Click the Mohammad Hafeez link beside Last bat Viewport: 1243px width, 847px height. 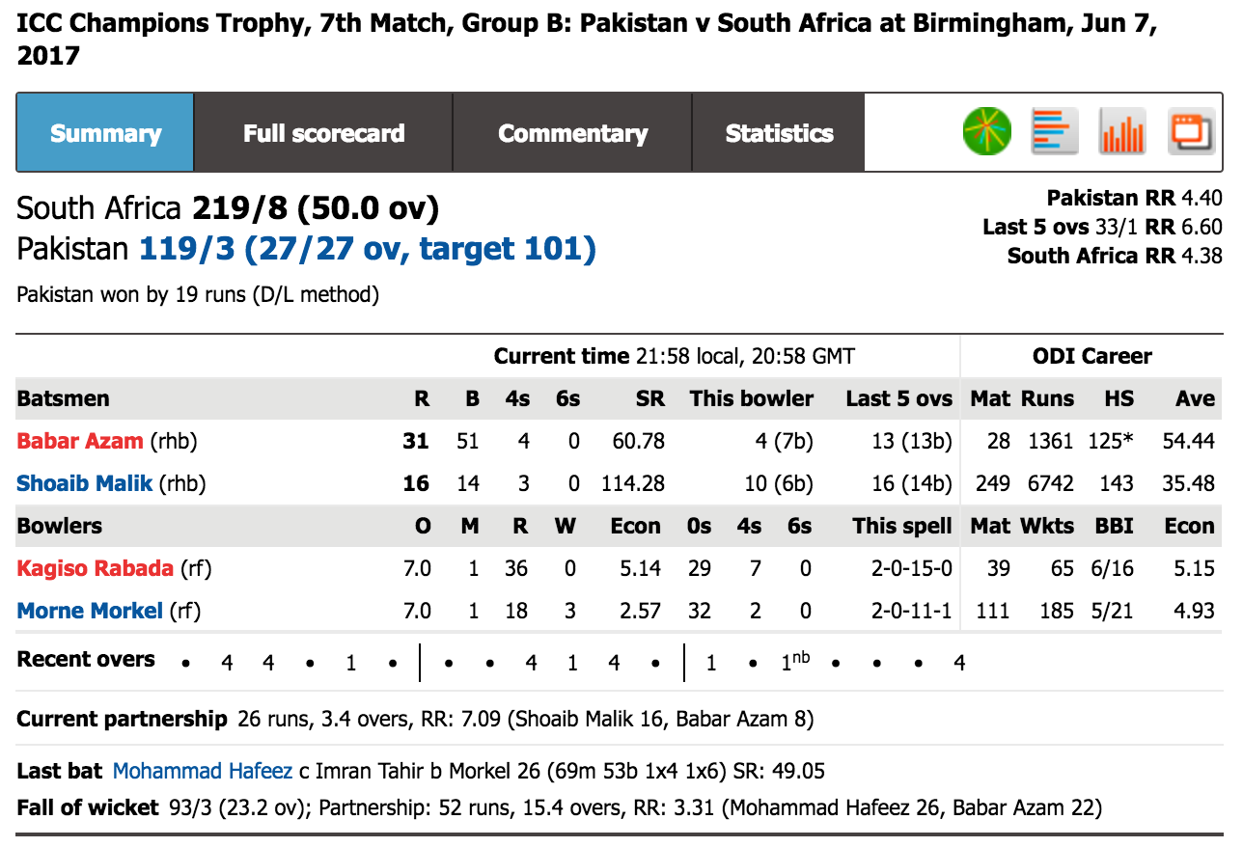[x=203, y=771]
